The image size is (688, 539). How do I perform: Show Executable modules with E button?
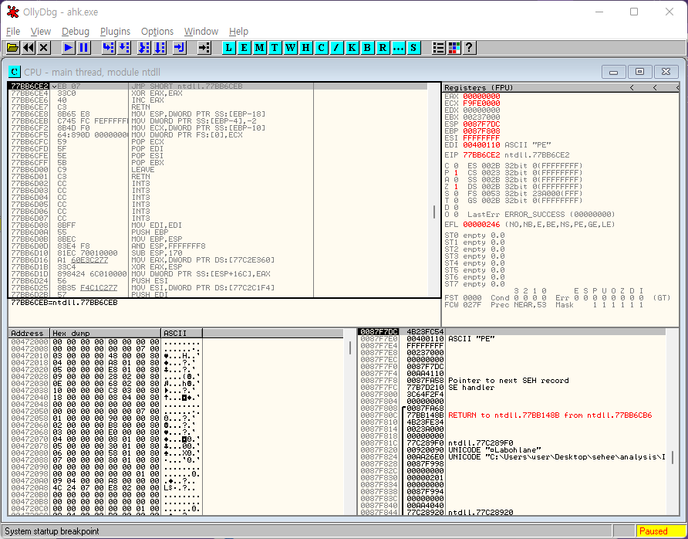[244, 47]
